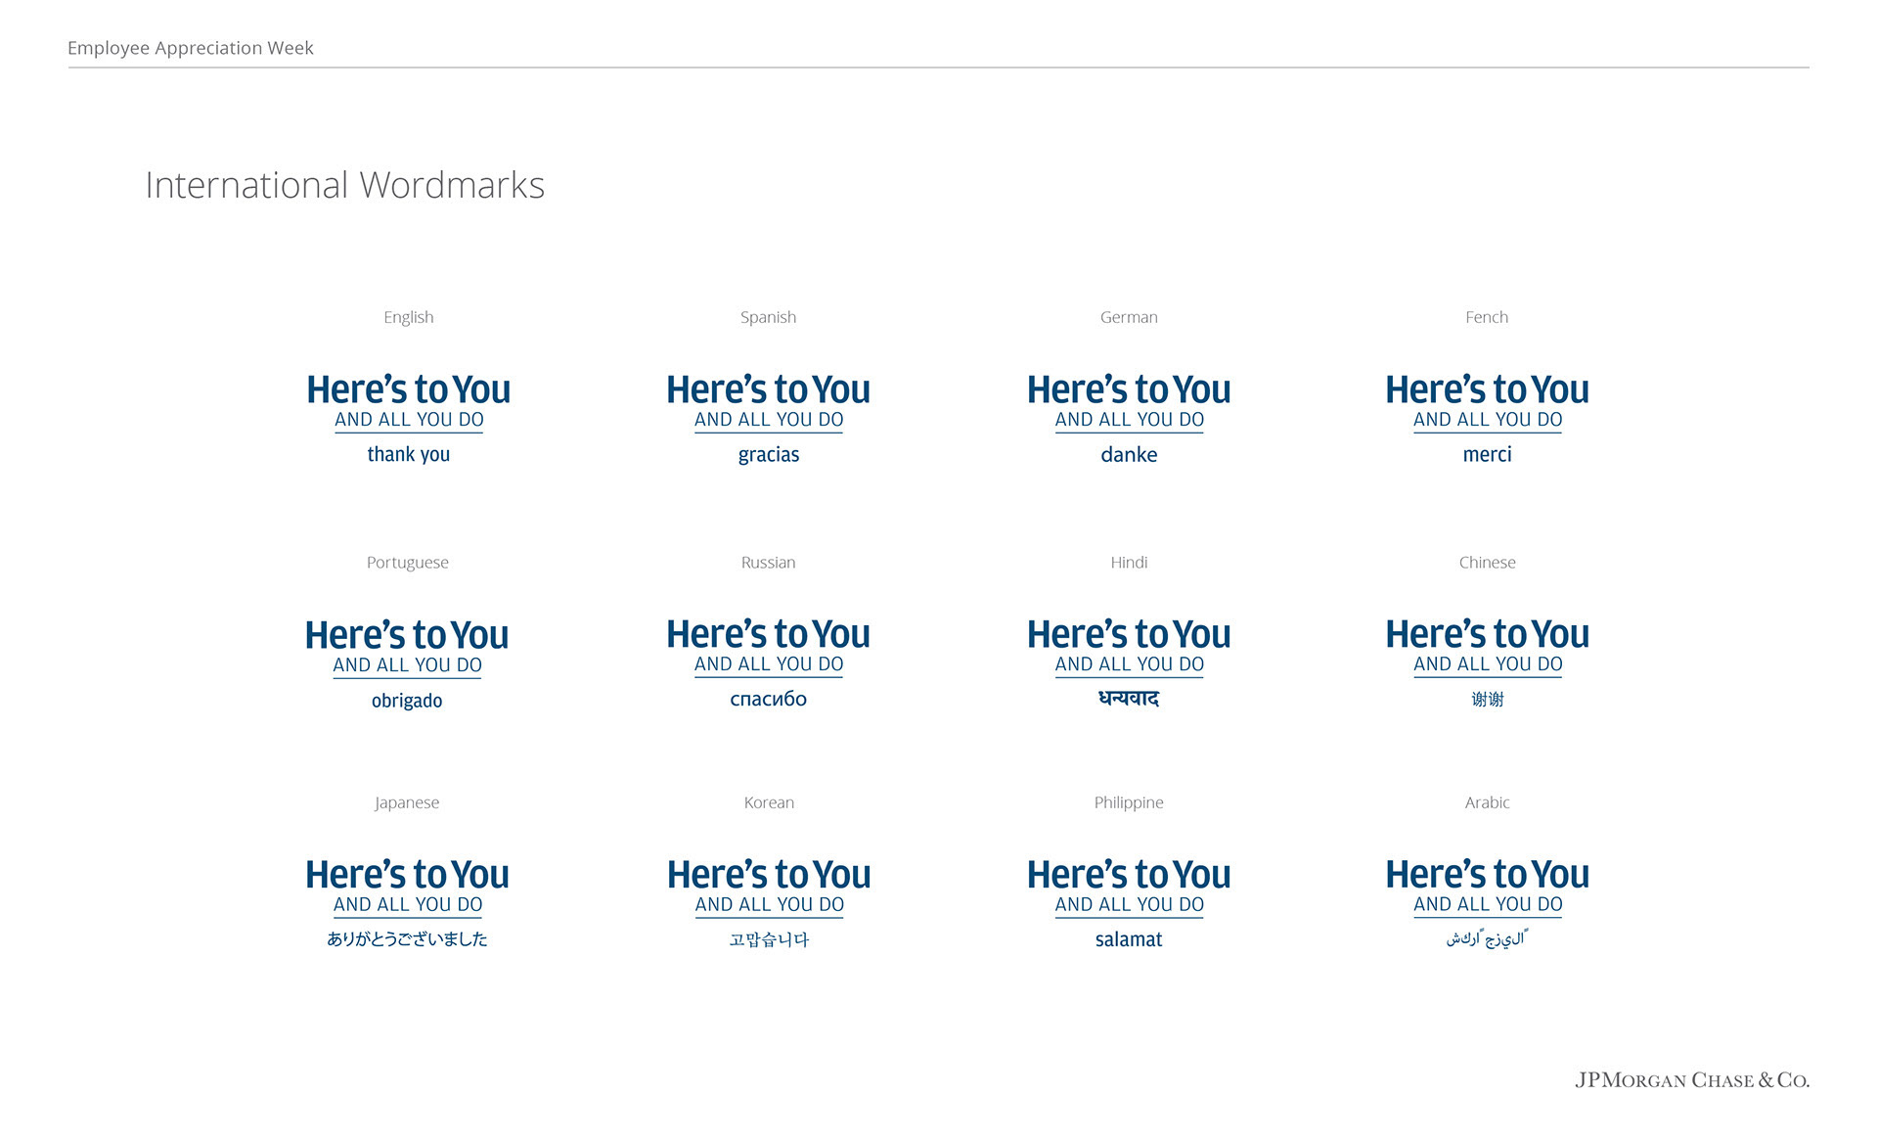Click the "Arabic" language label
Image resolution: width=1878 pixels, height=1140 pixels.
pyautogui.click(x=1488, y=802)
